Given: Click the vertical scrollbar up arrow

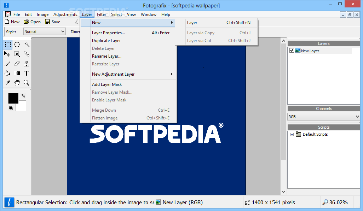Looking at the screenshot, I should [284, 41].
